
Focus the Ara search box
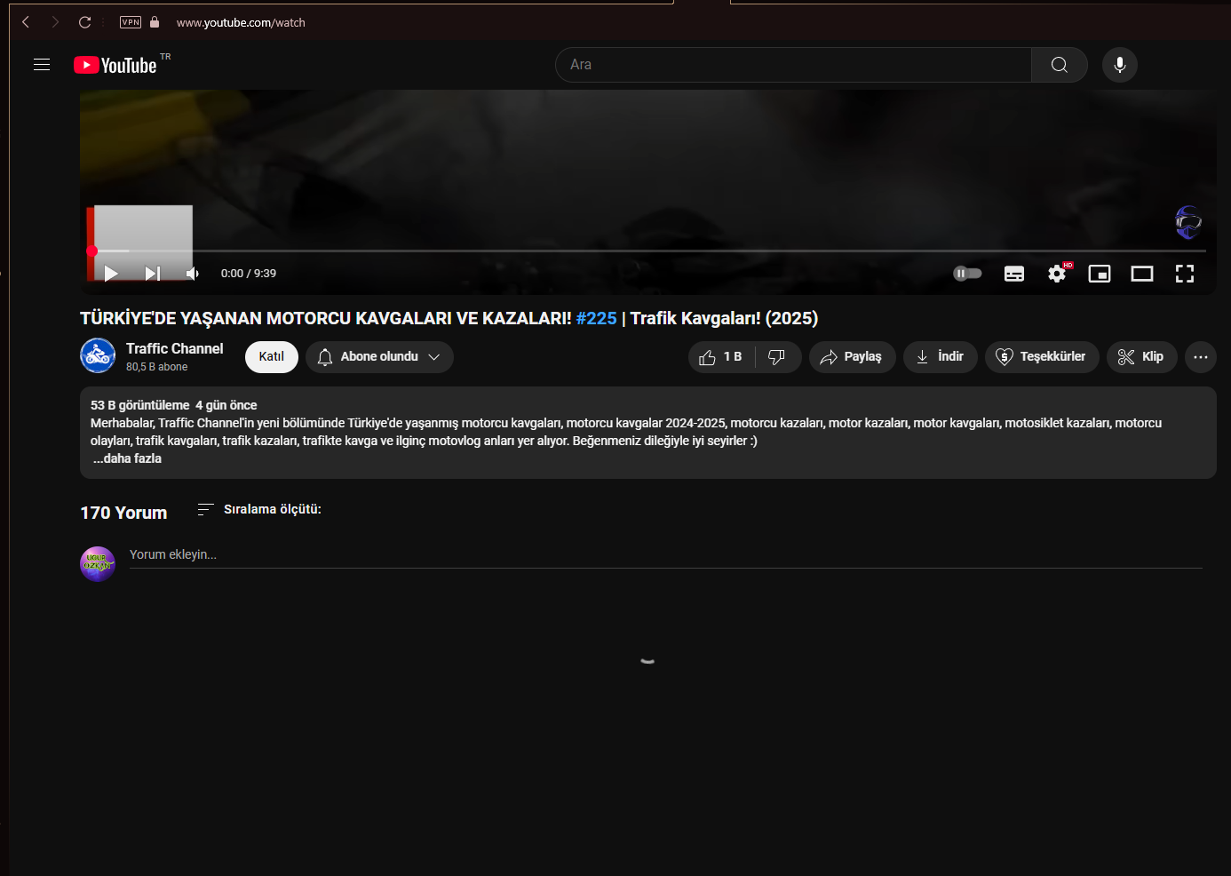click(x=793, y=65)
